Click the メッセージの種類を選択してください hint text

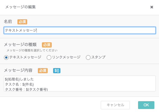click(32, 50)
